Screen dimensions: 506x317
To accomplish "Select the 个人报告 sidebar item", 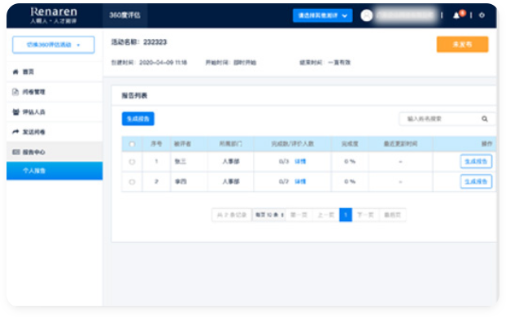I will [55, 171].
